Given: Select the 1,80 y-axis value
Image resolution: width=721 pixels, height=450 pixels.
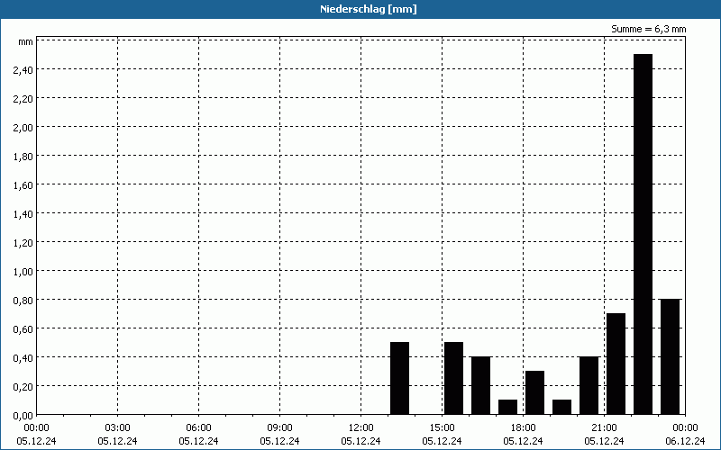Looking at the screenshot, I should 23,157.
